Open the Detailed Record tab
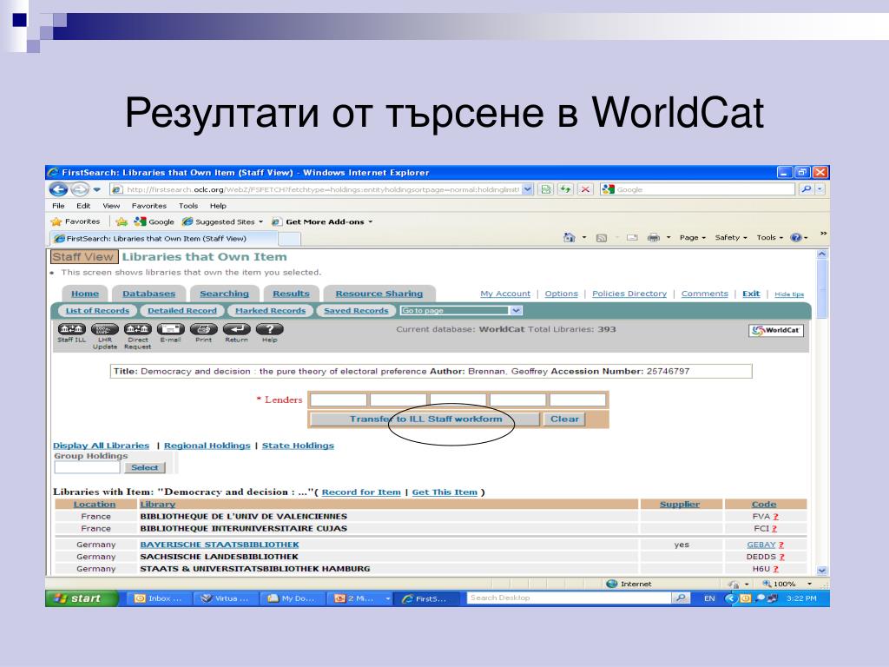The image size is (889, 667). [x=182, y=310]
